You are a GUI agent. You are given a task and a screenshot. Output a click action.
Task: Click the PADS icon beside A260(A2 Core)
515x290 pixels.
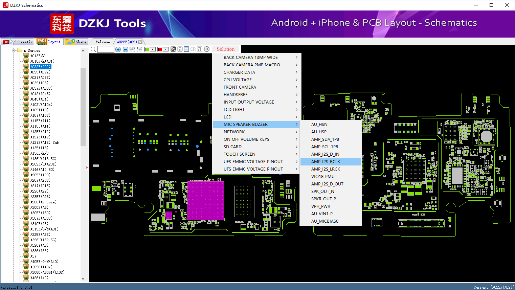click(26, 202)
